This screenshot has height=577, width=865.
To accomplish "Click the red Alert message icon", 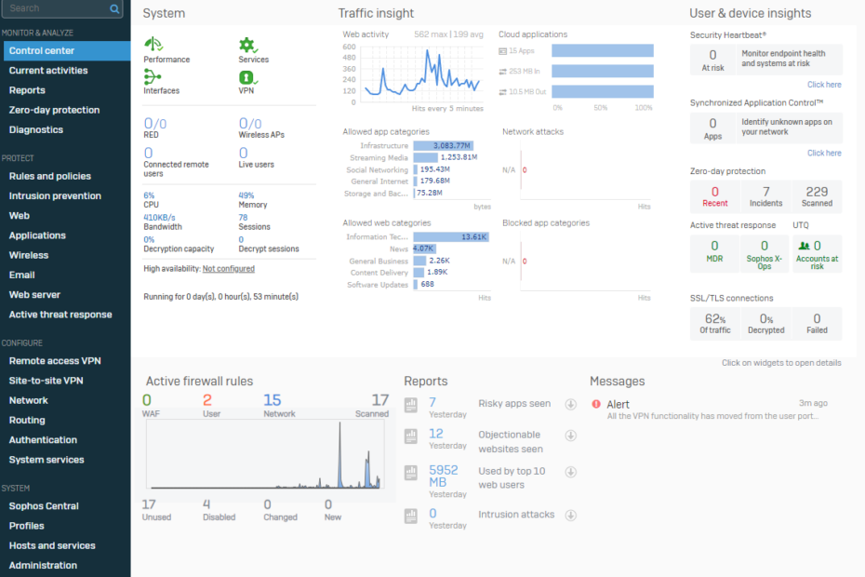I will (x=596, y=404).
